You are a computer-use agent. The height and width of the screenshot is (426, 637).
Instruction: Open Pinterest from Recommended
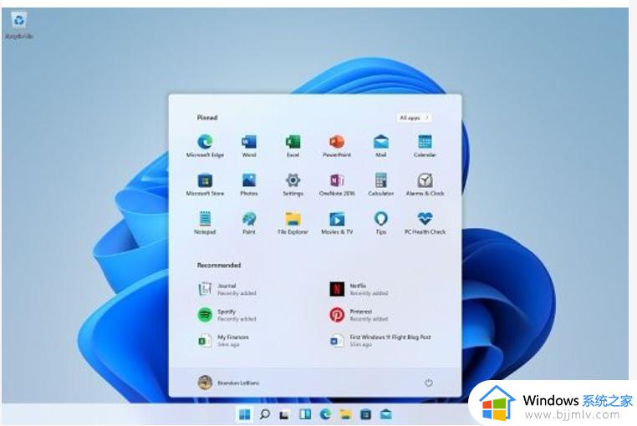pos(359,315)
